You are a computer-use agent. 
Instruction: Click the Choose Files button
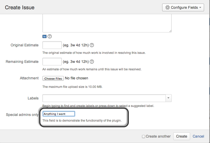point(53,78)
